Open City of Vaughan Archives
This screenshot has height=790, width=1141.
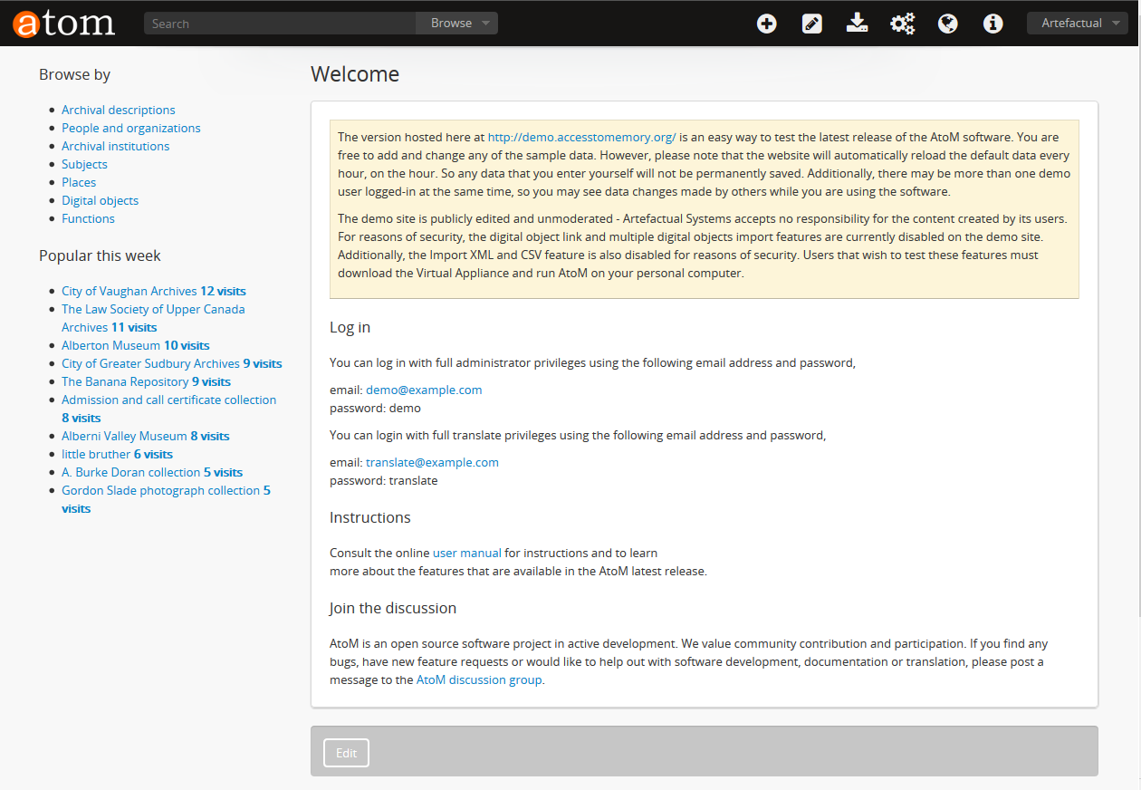(x=128, y=291)
